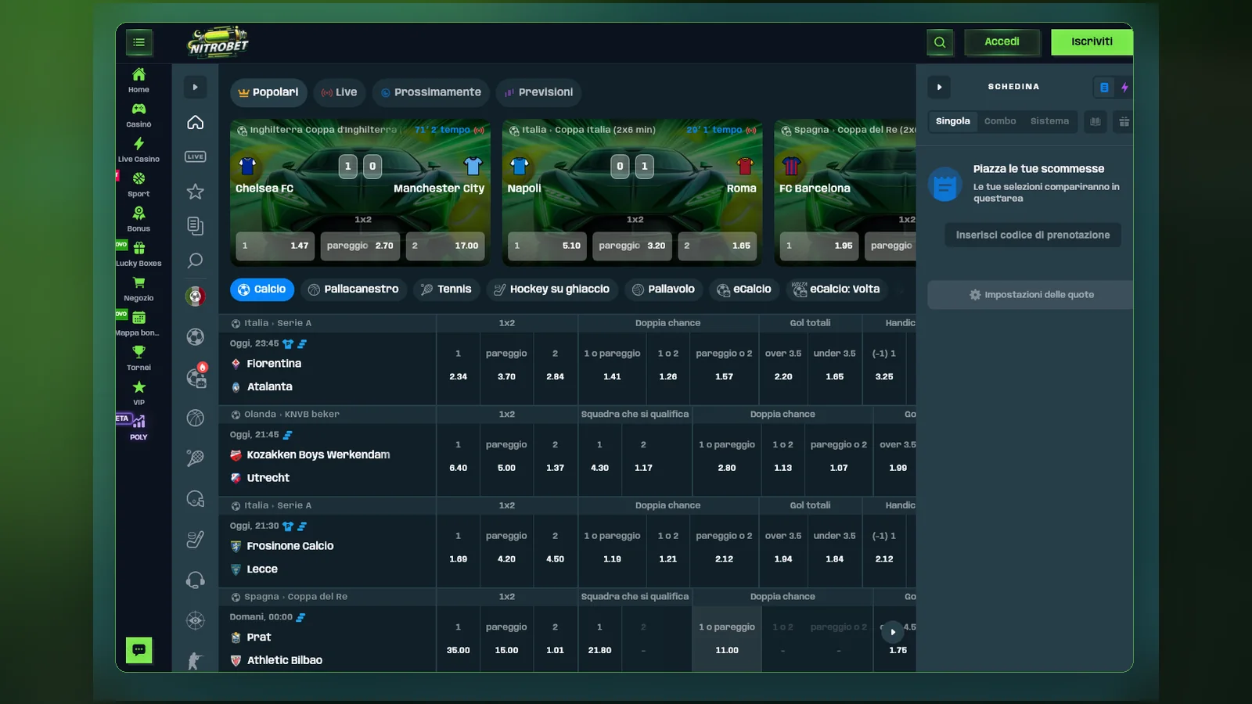Open the Lucky Boxes gift icon
Image resolution: width=1252 pixels, height=704 pixels.
point(139,248)
